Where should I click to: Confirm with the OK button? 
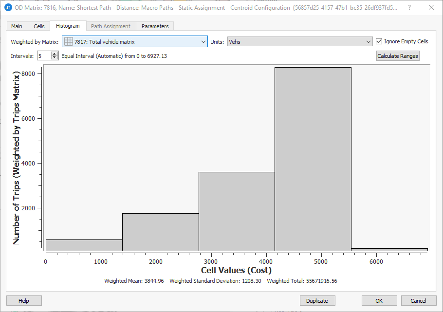(379, 301)
